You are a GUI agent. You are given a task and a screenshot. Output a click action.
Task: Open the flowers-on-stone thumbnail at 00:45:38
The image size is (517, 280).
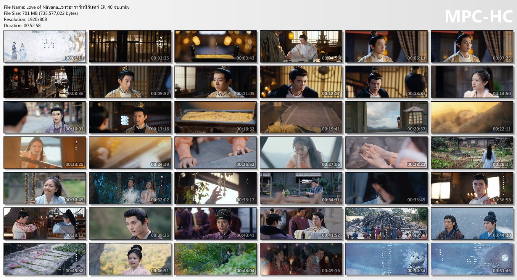pos(45,259)
